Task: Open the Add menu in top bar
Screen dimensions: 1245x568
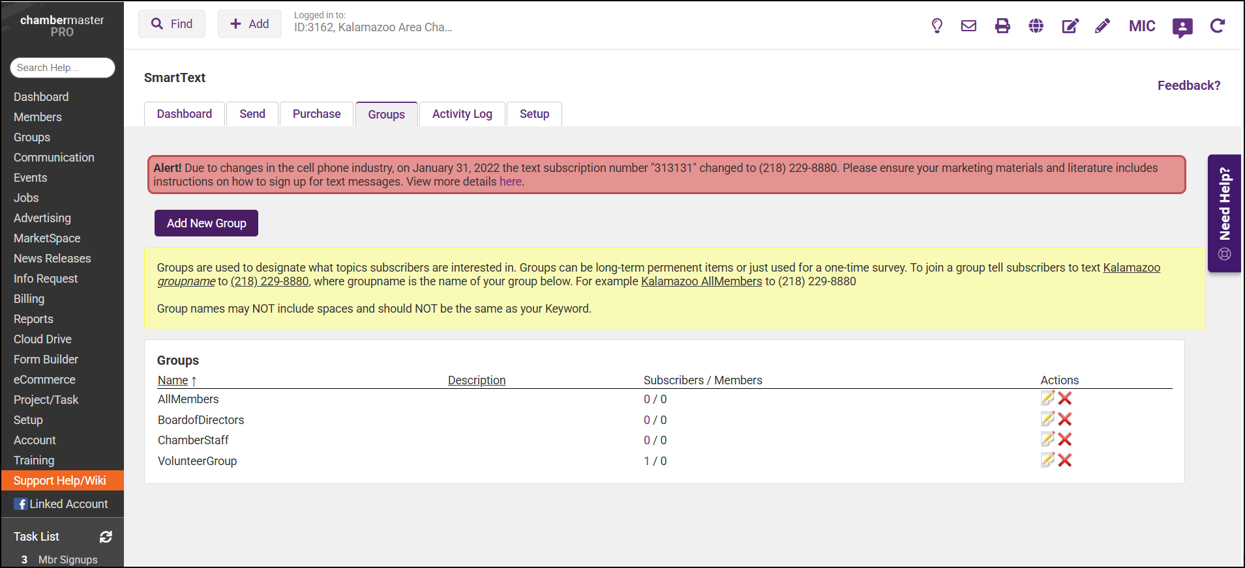Action: (x=249, y=24)
